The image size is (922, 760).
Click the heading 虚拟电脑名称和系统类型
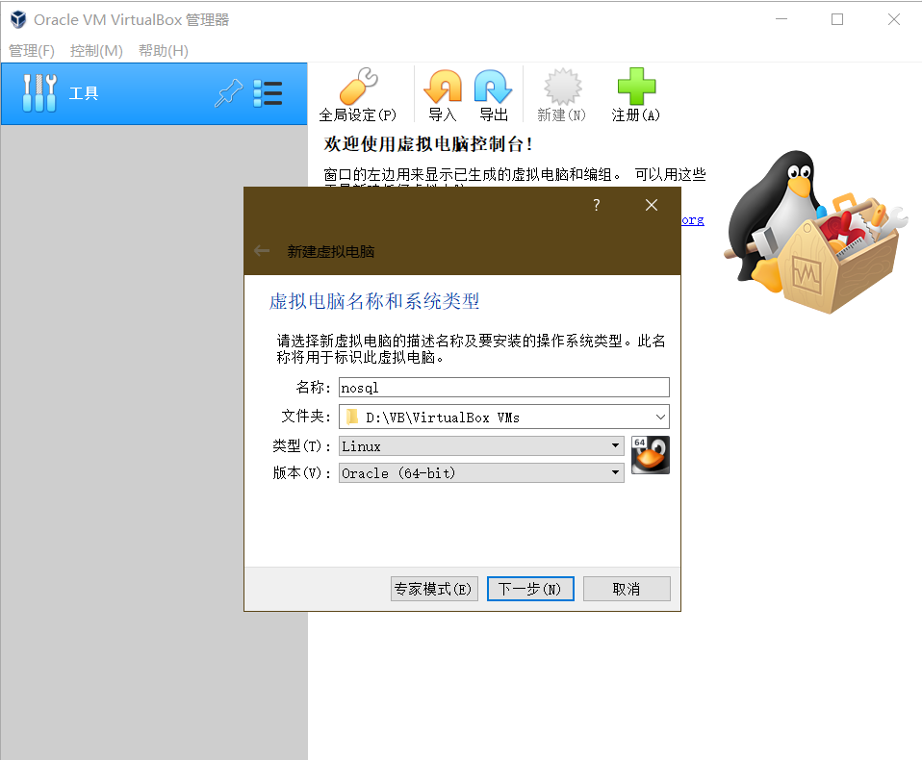pos(374,301)
